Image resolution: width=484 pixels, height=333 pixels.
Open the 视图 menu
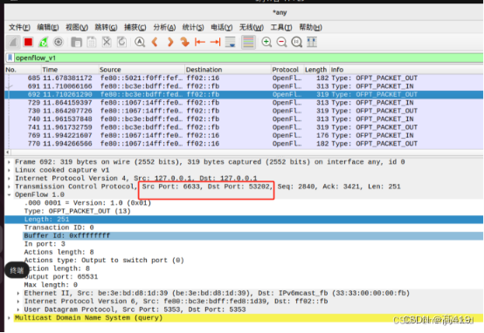tap(77, 27)
